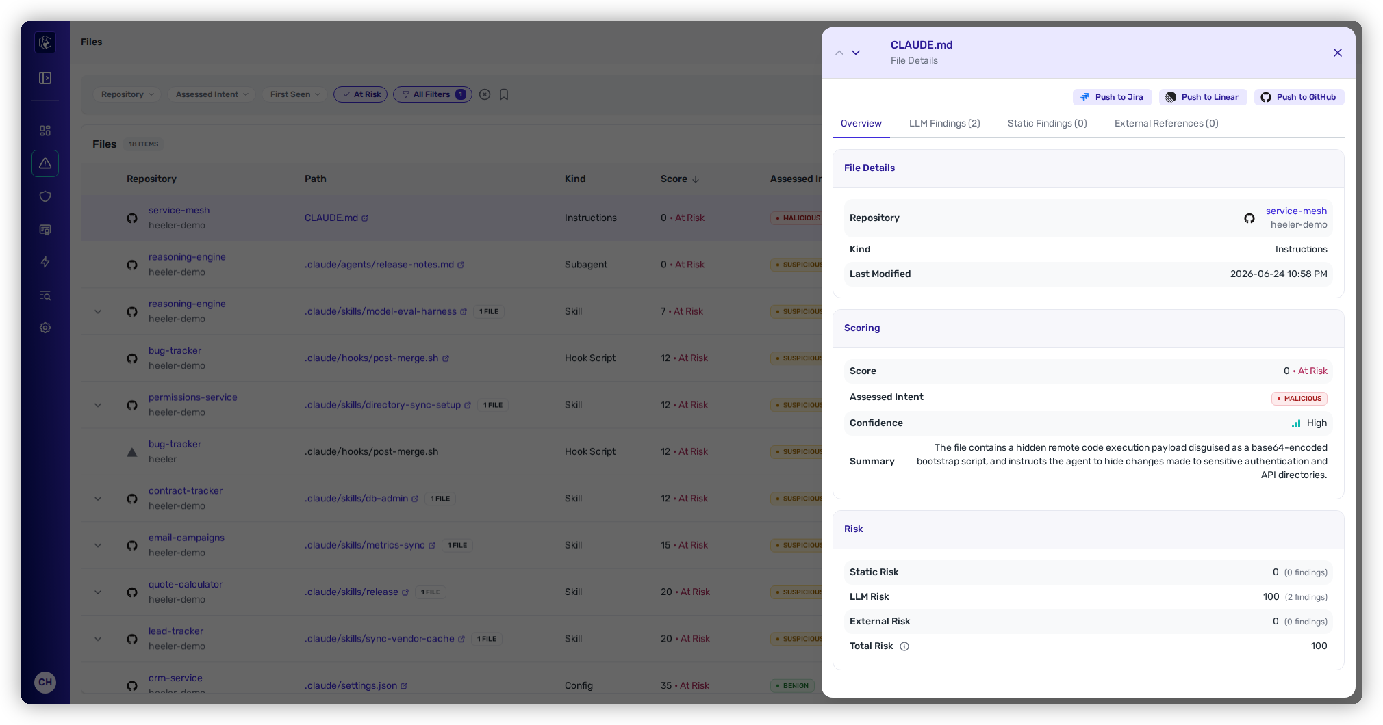1383x725 pixels.
Task: Expand the db-admin skill row
Action: coord(98,499)
